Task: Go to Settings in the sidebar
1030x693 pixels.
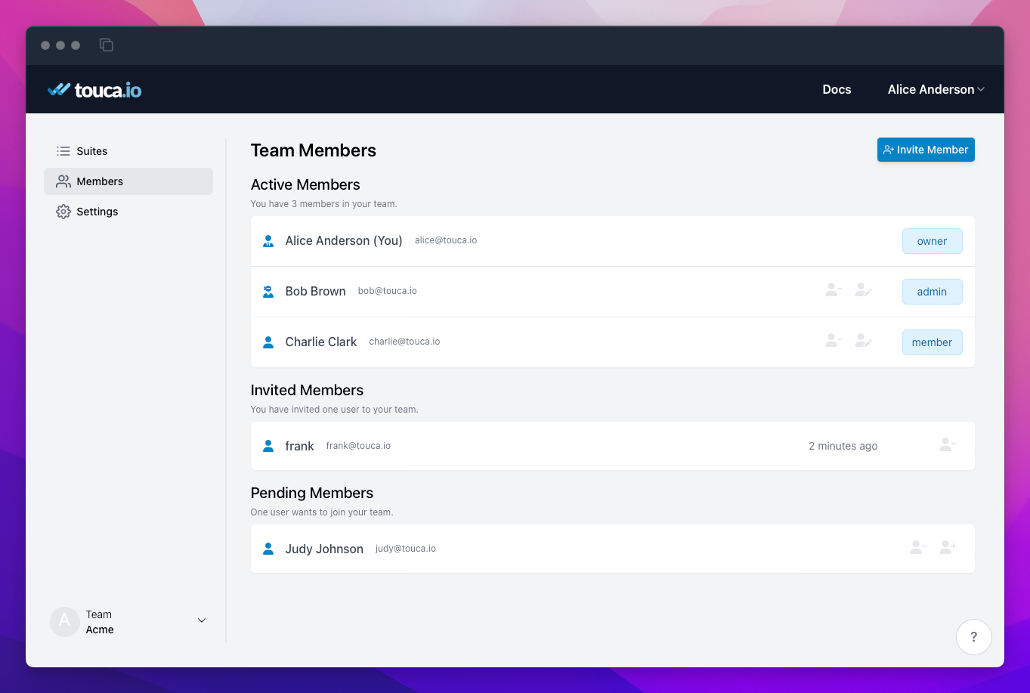Action: [97, 212]
